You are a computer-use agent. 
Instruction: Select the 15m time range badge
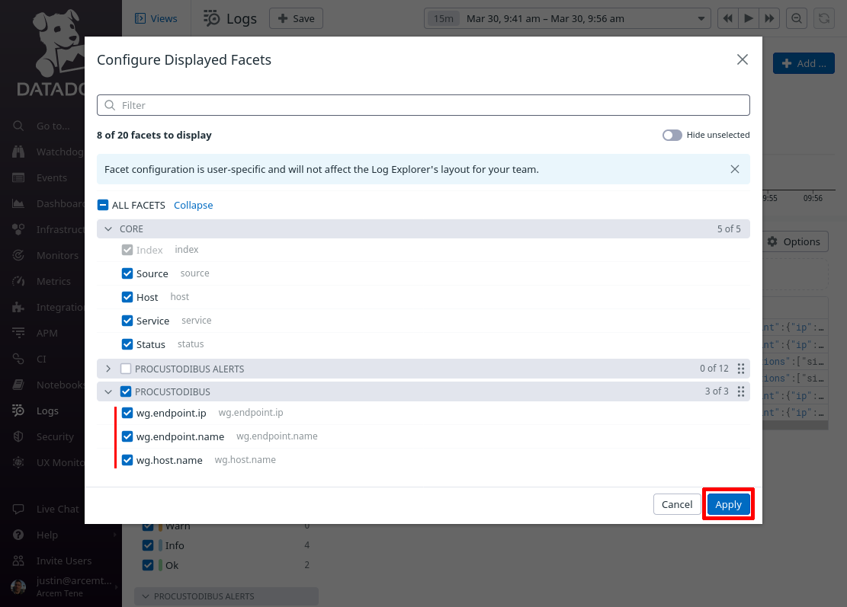tap(444, 18)
